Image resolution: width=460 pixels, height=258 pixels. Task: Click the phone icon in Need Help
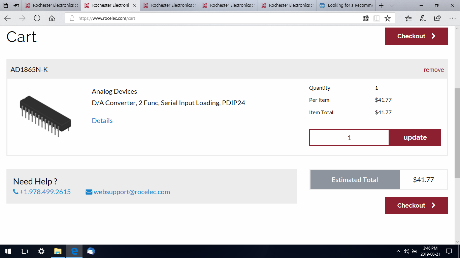click(15, 192)
